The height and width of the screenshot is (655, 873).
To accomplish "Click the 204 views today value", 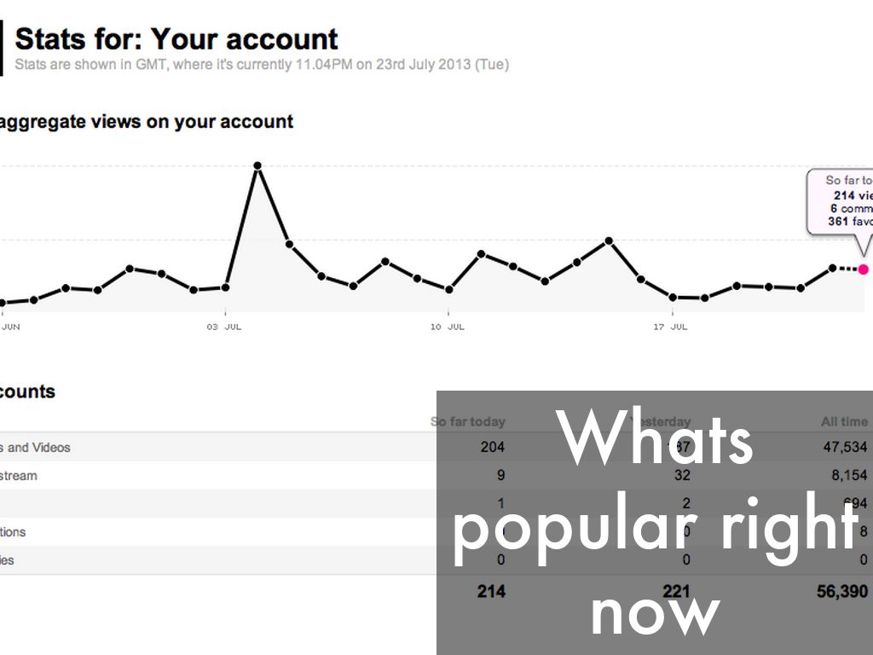I will (x=493, y=448).
